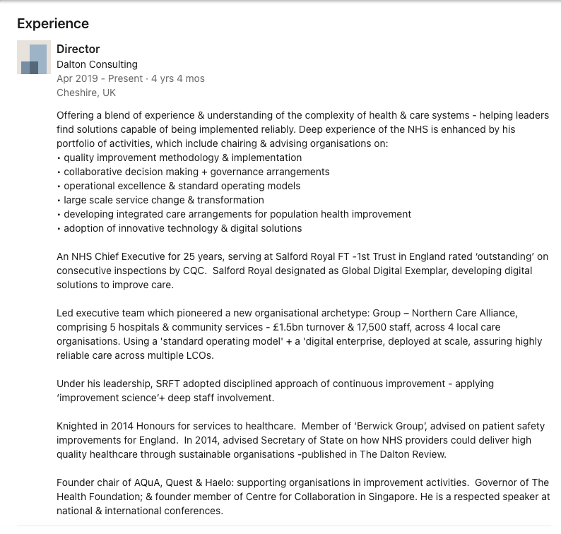Click the Dalton Consulting company name

point(97,64)
